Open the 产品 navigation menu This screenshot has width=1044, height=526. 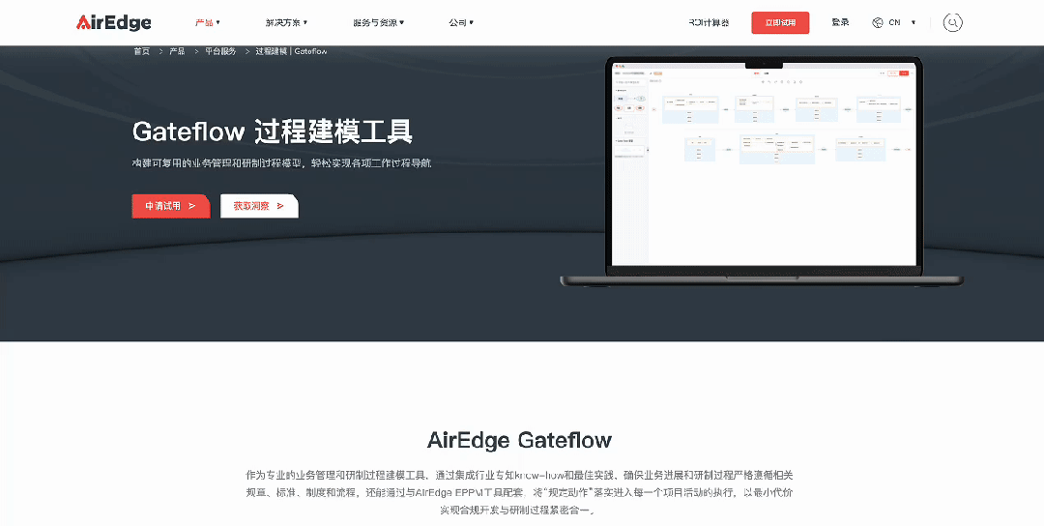(207, 22)
